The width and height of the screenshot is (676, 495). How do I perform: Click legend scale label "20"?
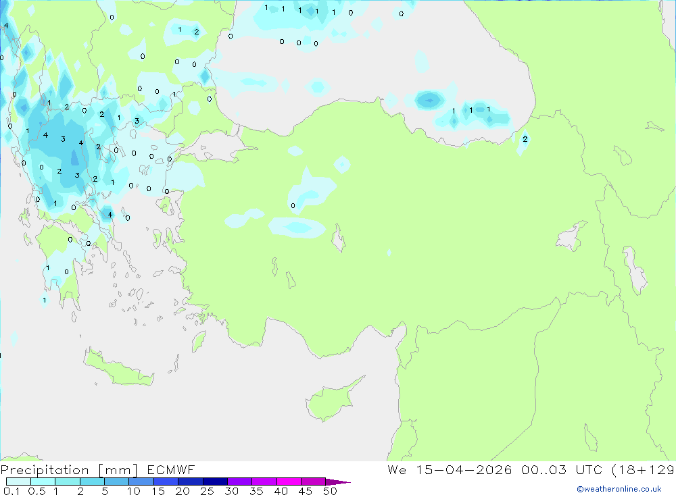pyautogui.click(x=183, y=491)
